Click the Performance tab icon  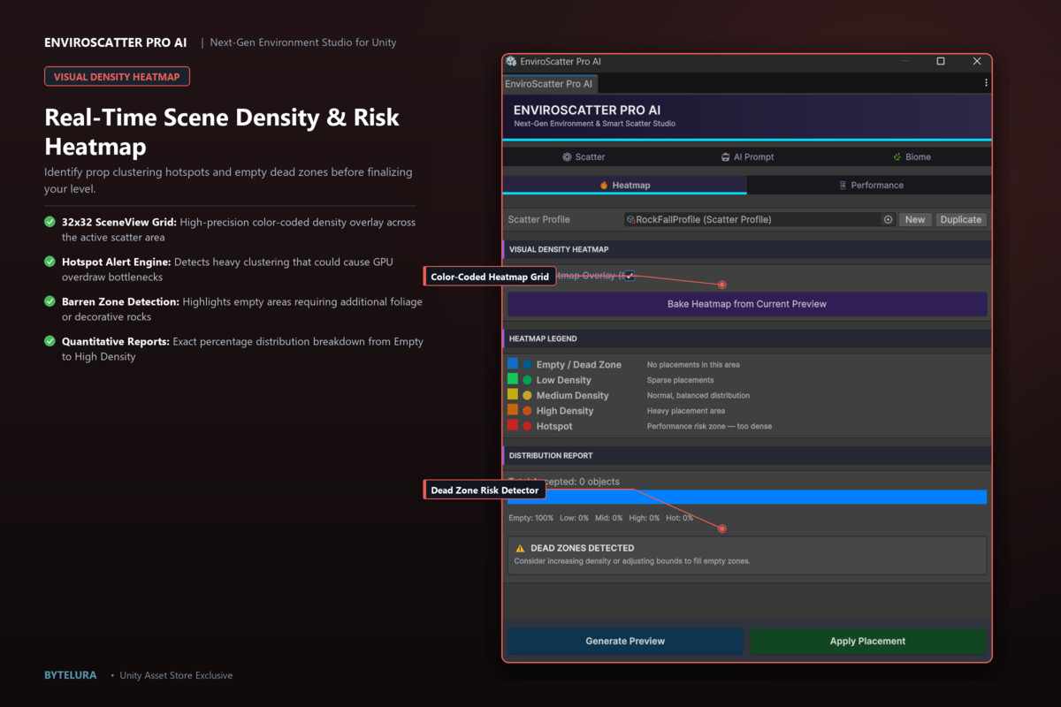[x=843, y=185]
